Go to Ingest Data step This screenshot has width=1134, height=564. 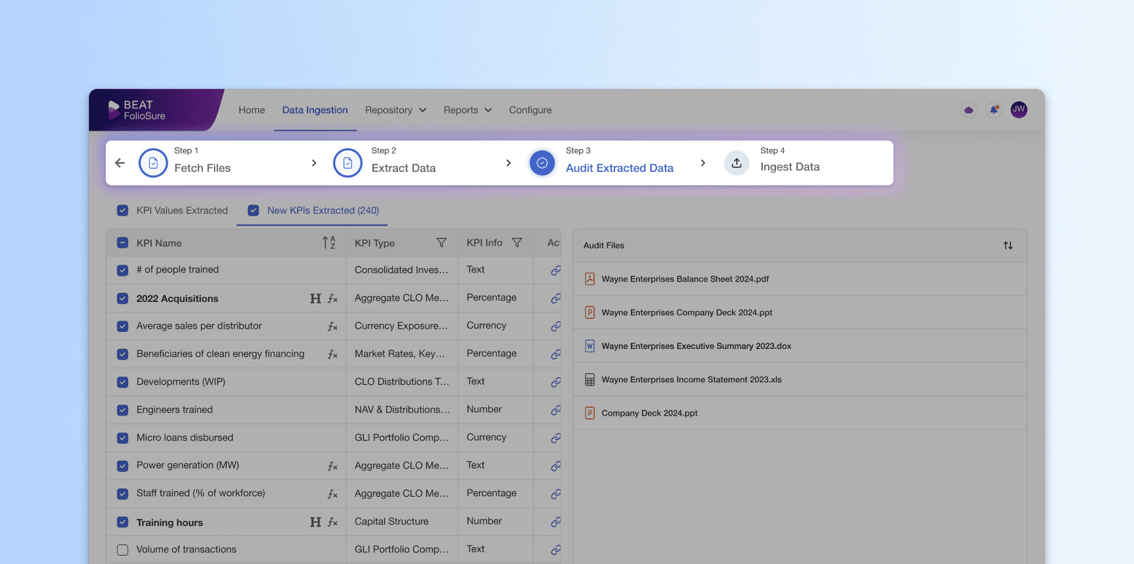[x=790, y=167]
